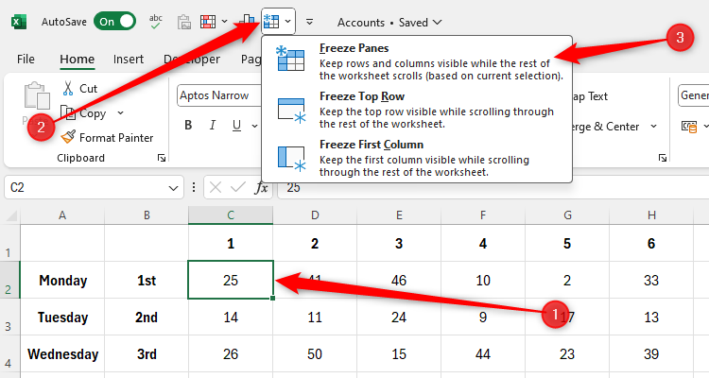Screen dimensions: 709x378
Task: Open Customize Quick Access Toolbar menu
Action: click(x=309, y=22)
